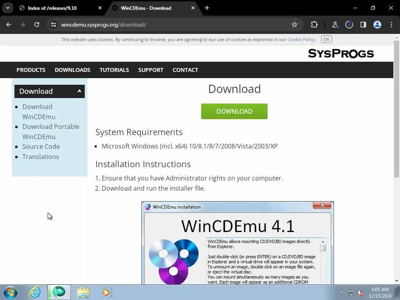Close the Index of /releases/9.10 tab
The height and width of the screenshot is (300, 400).
click(100, 8)
